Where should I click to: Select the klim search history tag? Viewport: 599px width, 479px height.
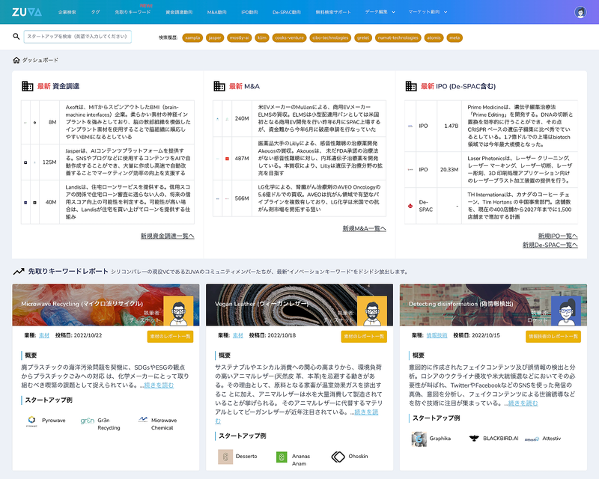coord(262,38)
